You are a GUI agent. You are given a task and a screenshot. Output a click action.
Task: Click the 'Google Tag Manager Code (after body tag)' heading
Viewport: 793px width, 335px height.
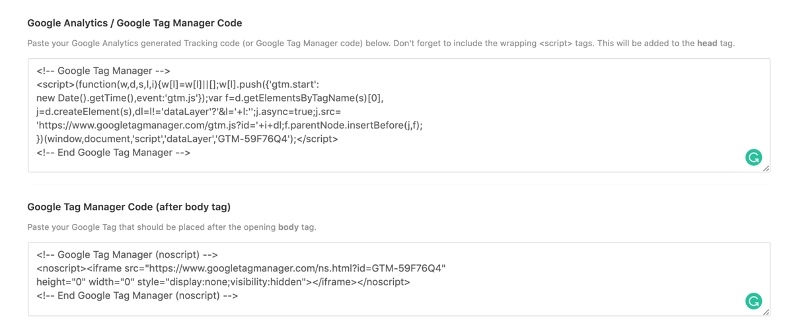click(x=129, y=207)
